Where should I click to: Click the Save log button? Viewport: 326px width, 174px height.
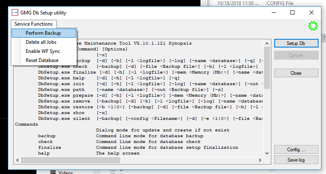(296, 160)
